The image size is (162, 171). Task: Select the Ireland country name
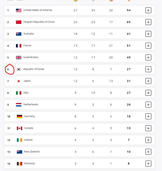coord(28,140)
